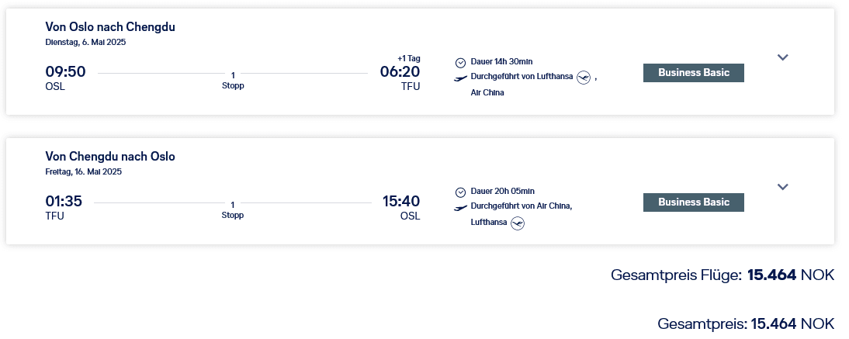Click the "1 Stopp" label on the return flight
The height and width of the screenshot is (339, 849).
233,209
